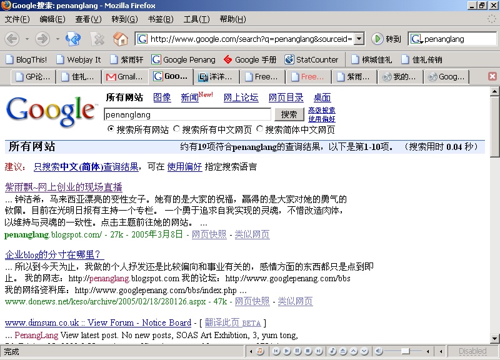Image resolution: width=500 pixels, height=360 pixels.
Task: Open the 网页目录 directory link
Action: (x=286, y=97)
